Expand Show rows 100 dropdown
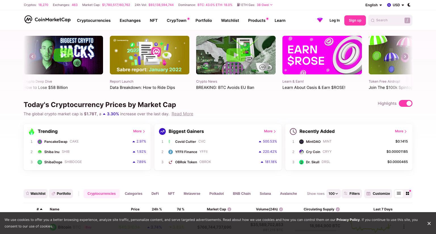436x234 pixels. (x=333, y=193)
